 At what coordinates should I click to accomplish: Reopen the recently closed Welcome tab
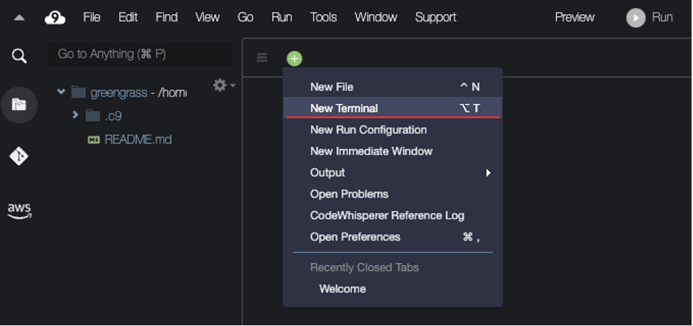click(343, 288)
